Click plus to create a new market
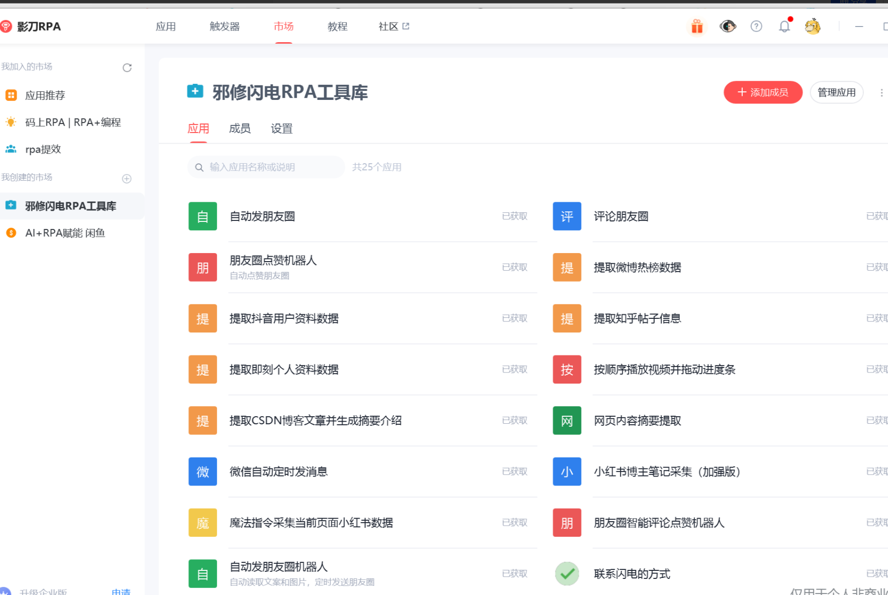Viewport: 888px width, 595px height. [x=127, y=178]
